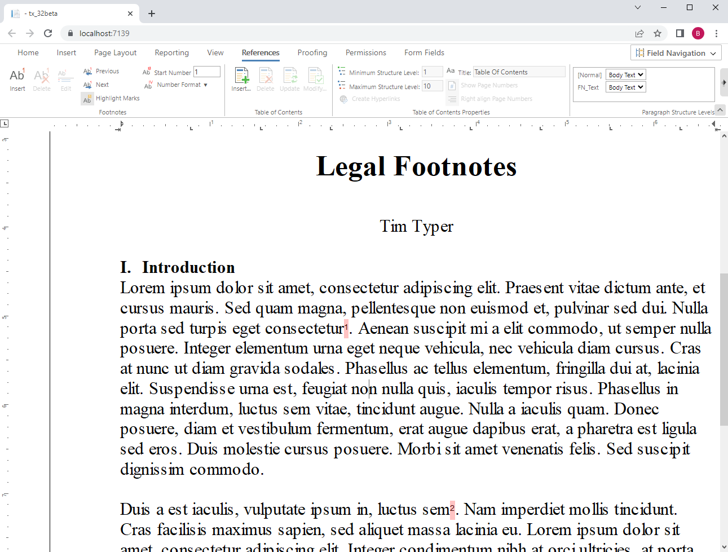
Task: Switch to the Reporting tab
Action: 171,52
